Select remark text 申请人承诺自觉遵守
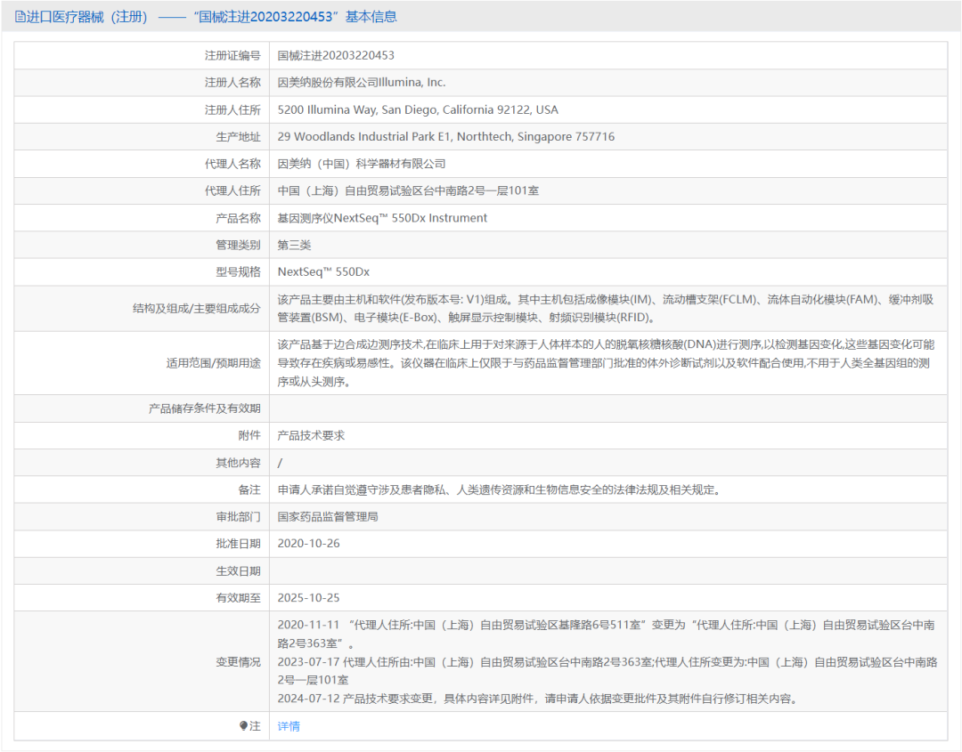This screenshot has width=962, height=752. coord(500,489)
